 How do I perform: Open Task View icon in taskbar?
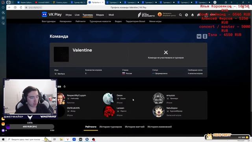click(x=54, y=139)
